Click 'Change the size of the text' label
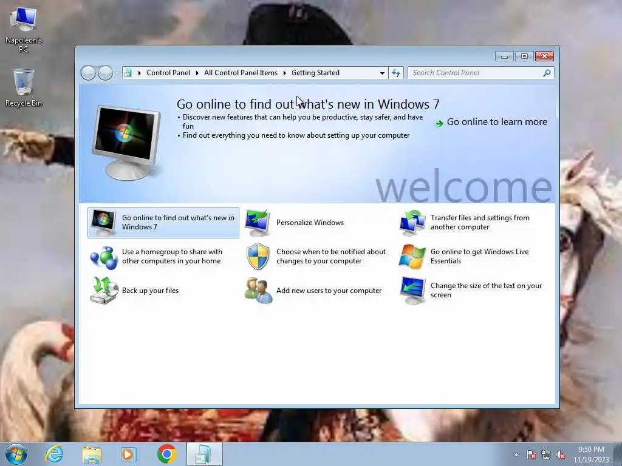Viewport: 622px width, 466px height. [x=486, y=291]
